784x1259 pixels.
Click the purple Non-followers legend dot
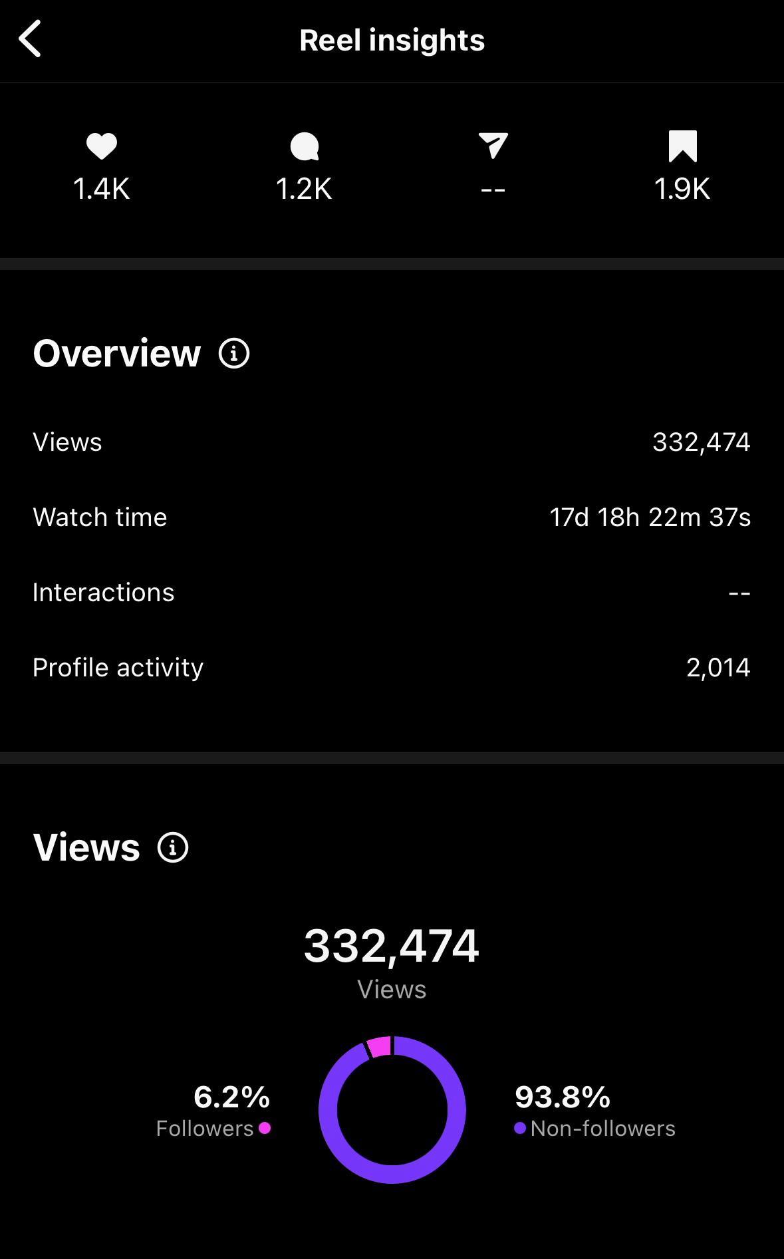click(x=520, y=1128)
